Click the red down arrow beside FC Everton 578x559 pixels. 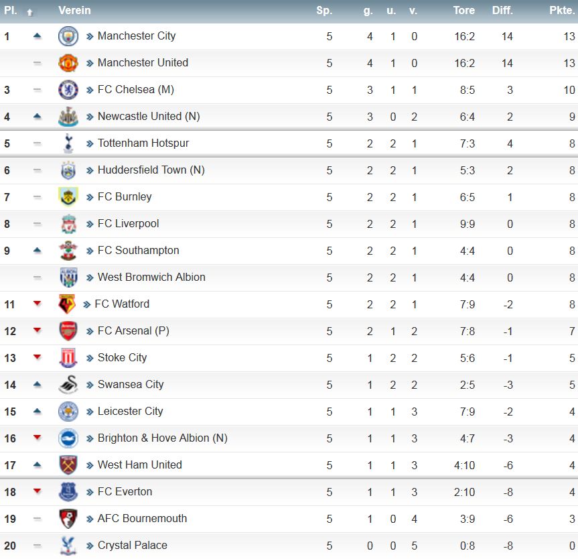click(37, 491)
